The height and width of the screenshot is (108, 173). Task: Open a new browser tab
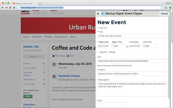[40, 4]
